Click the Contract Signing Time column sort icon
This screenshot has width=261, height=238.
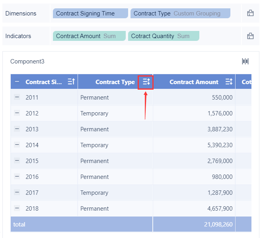(71, 82)
